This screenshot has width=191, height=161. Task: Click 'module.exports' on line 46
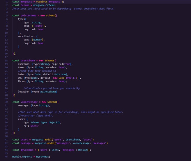(x=22, y=157)
